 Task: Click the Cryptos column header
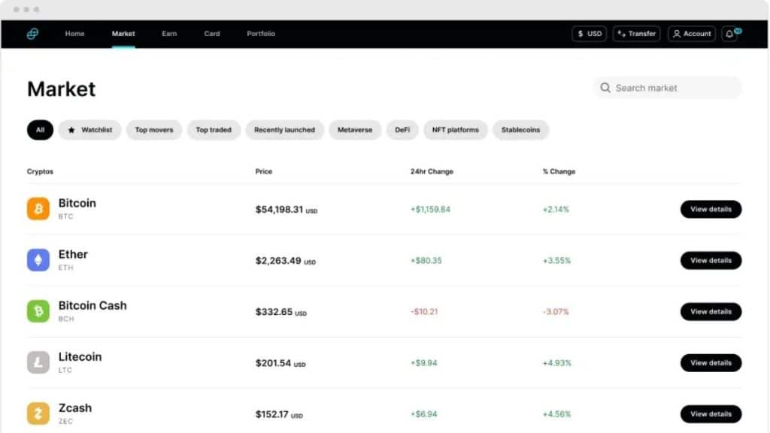[x=41, y=171]
